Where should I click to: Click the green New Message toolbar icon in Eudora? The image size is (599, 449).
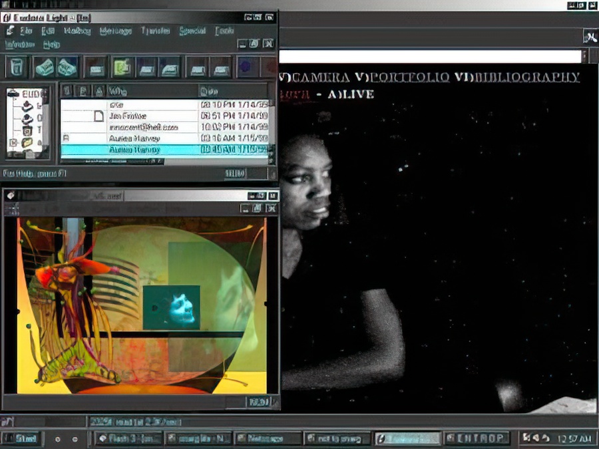(x=122, y=67)
